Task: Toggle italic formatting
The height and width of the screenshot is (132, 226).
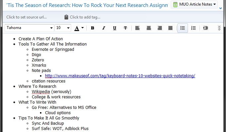Action: pyautogui.click(x=104, y=28)
